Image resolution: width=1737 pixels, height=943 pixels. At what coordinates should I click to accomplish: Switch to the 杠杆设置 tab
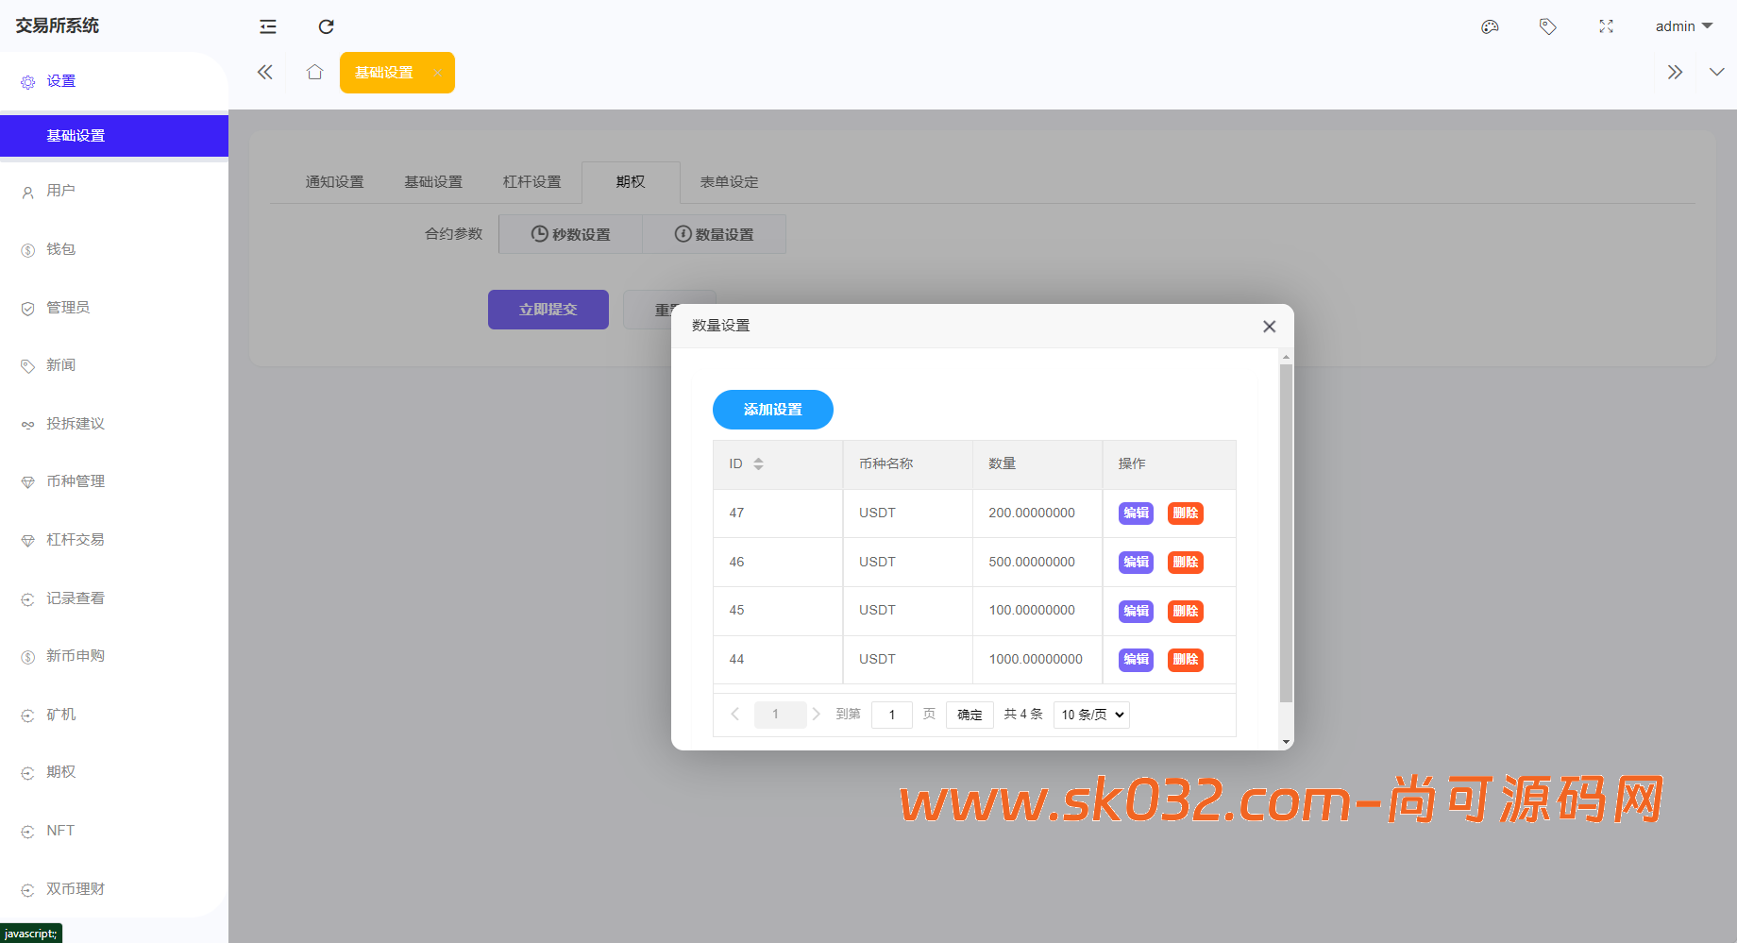532,181
